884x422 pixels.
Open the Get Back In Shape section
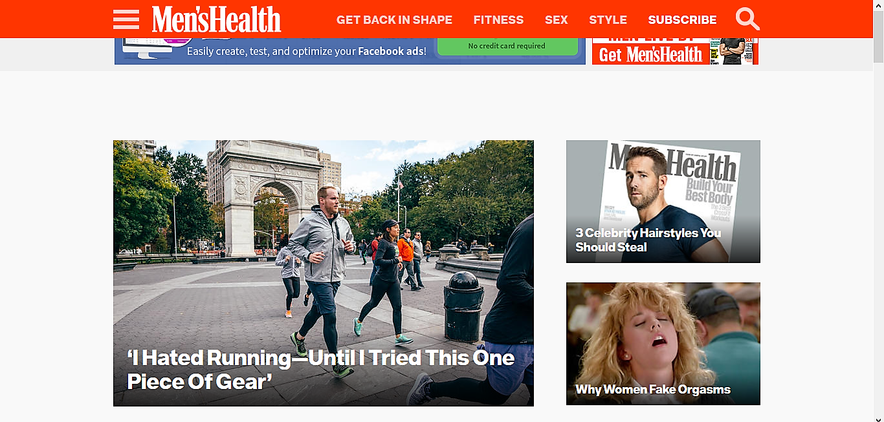pos(394,20)
